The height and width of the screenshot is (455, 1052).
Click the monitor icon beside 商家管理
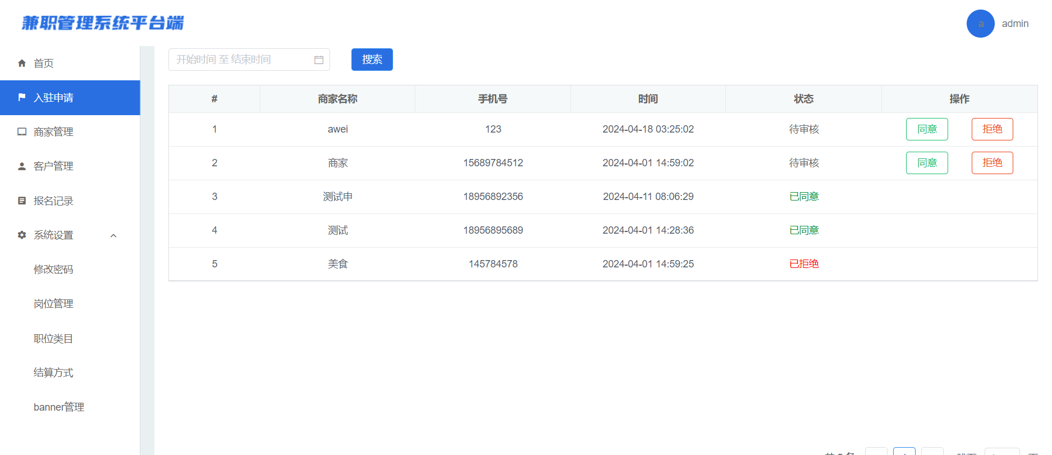[x=22, y=132]
